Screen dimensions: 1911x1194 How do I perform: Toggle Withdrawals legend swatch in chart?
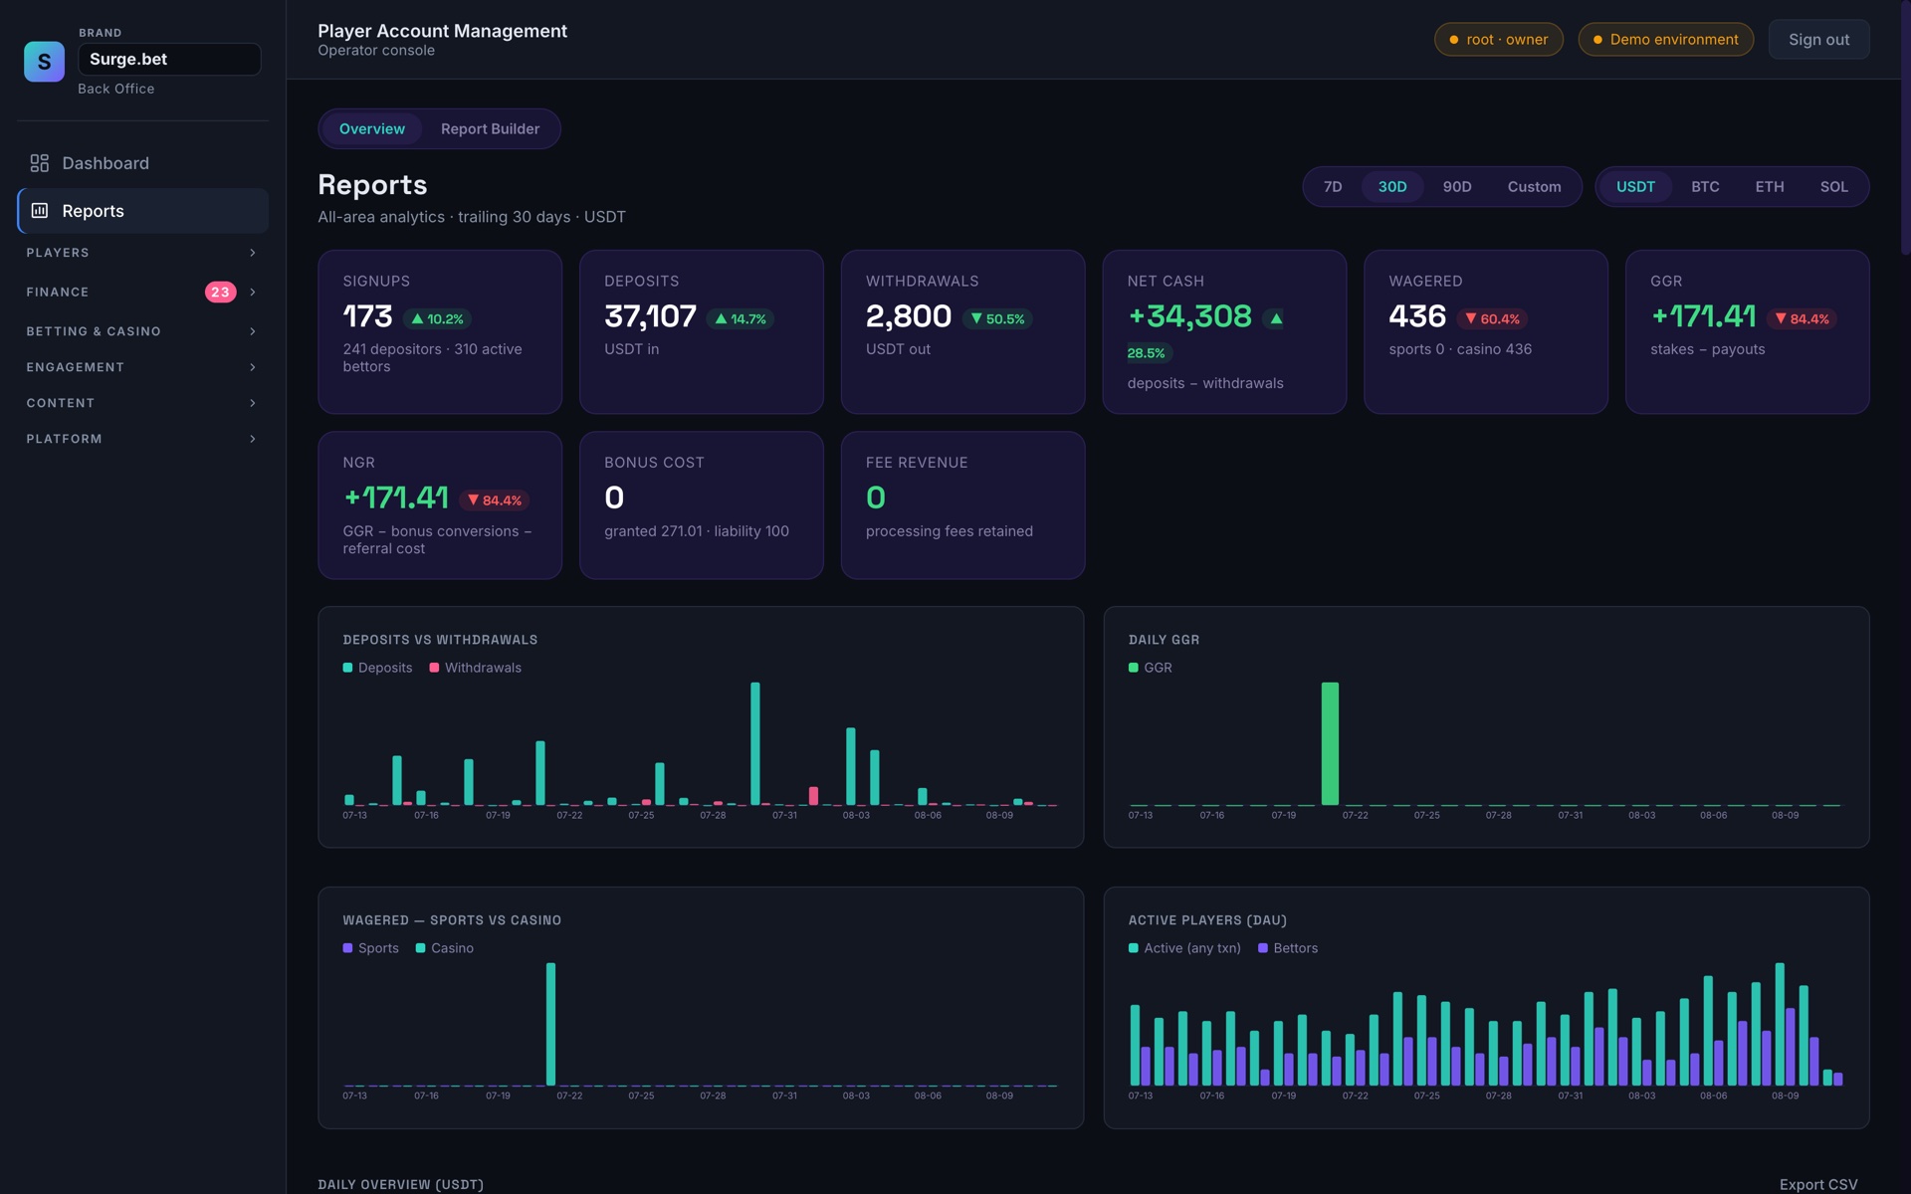point(434,668)
